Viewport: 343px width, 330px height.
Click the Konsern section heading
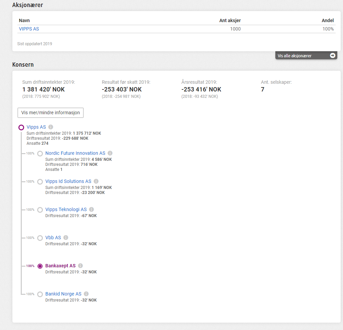[23, 65]
